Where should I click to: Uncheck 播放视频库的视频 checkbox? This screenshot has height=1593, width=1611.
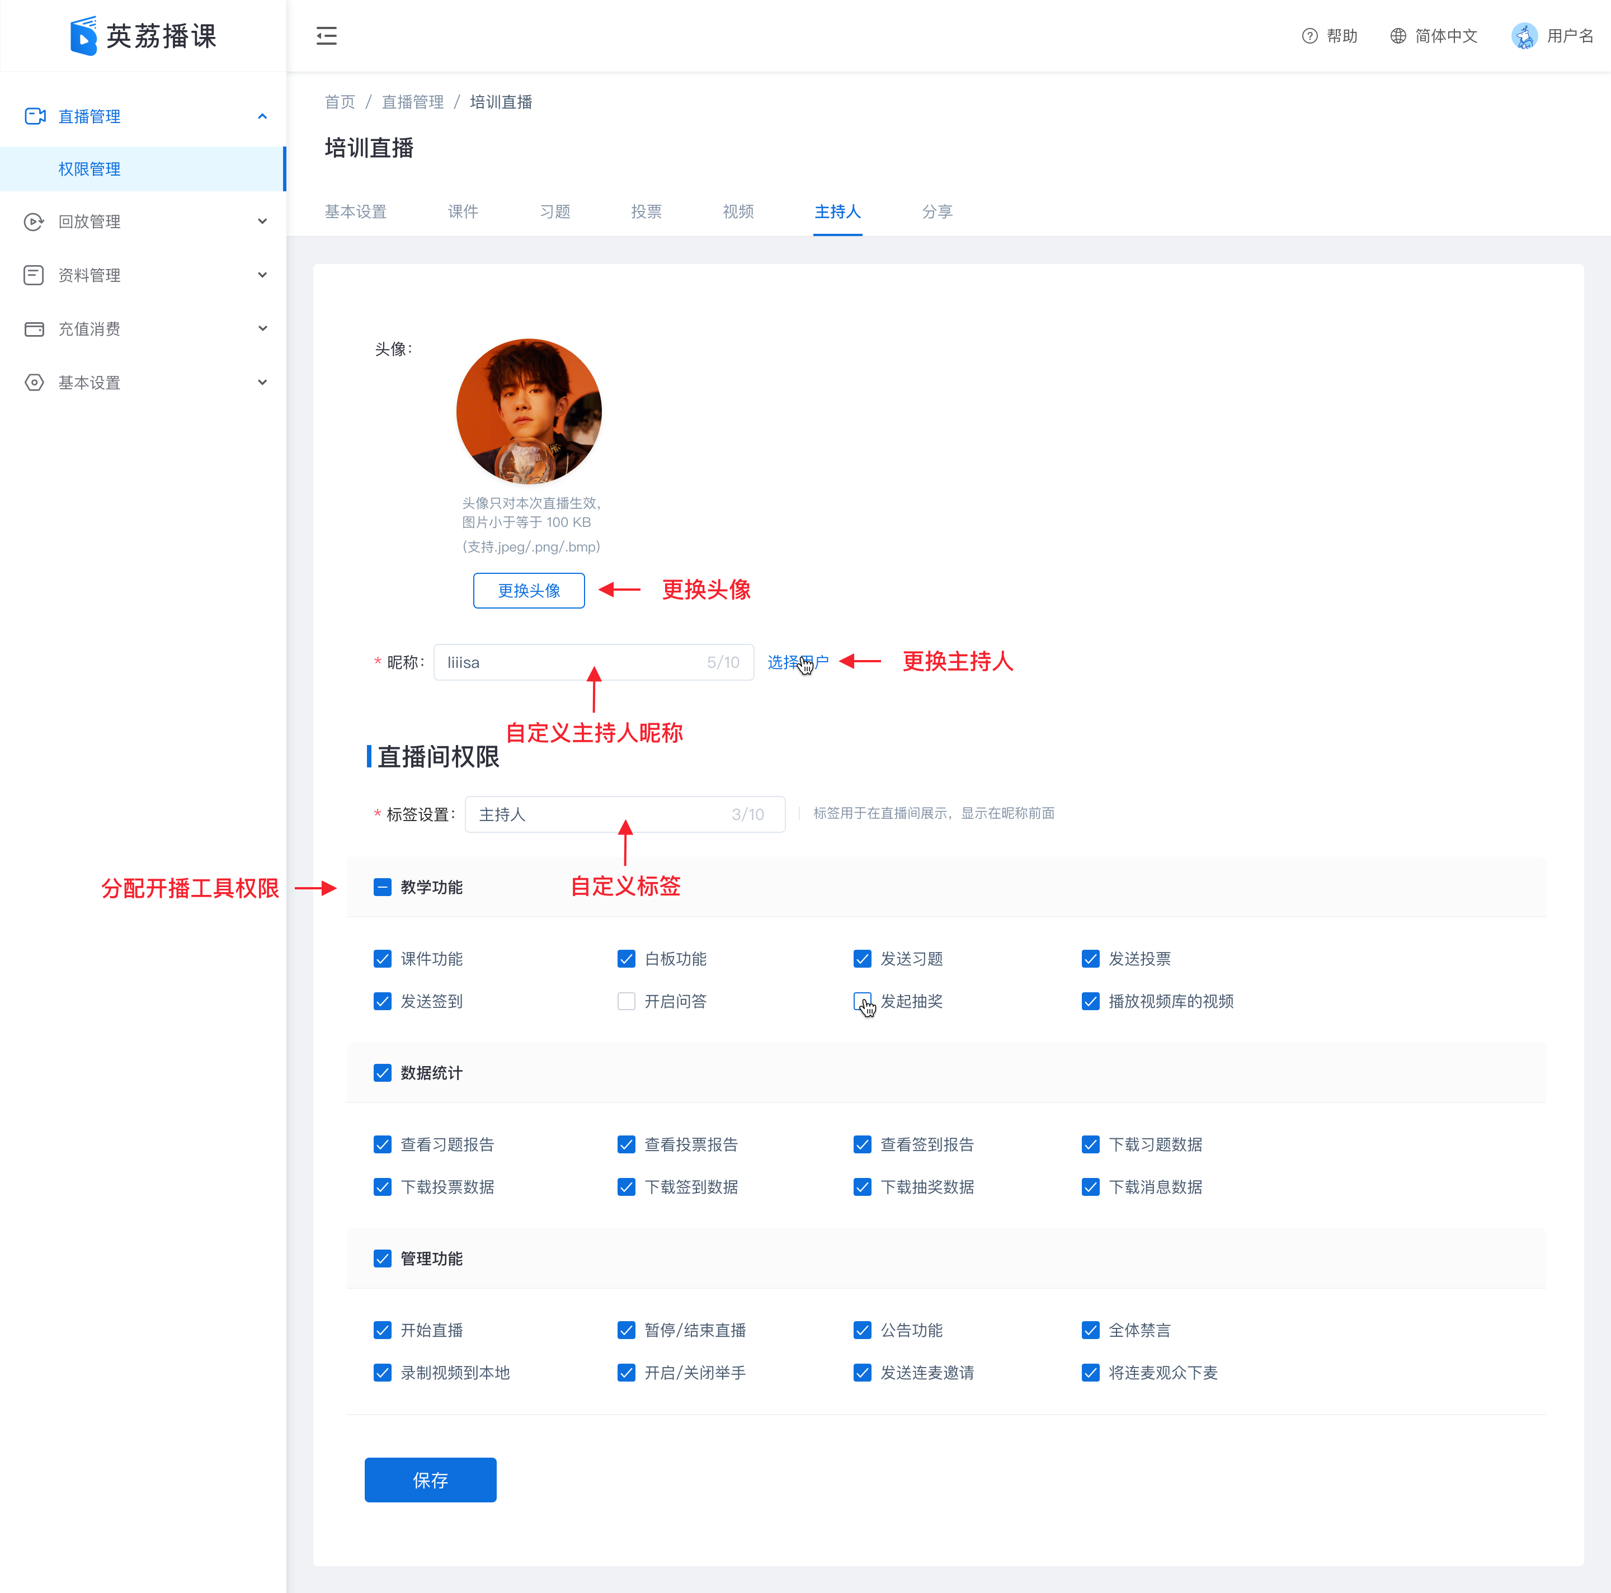point(1091,1001)
